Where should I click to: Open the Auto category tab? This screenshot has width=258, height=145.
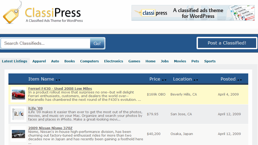click(55, 61)
